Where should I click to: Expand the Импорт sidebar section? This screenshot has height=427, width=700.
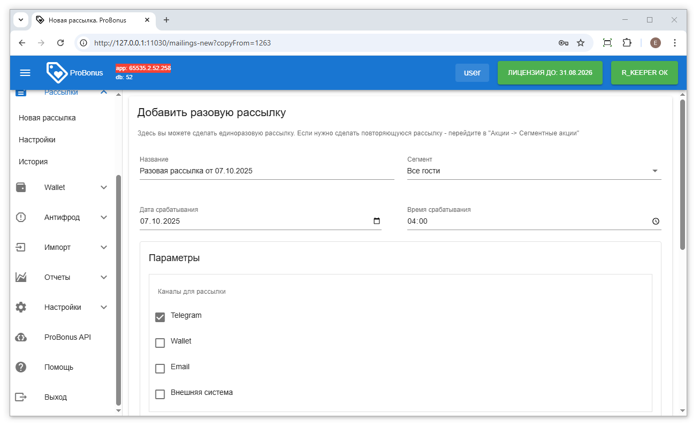(x=104, y=247)
